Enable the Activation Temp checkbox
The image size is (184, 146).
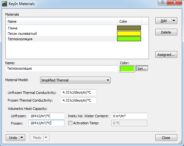tap(70, 123)
